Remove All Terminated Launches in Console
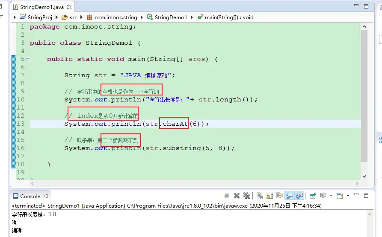 (246, 196)
